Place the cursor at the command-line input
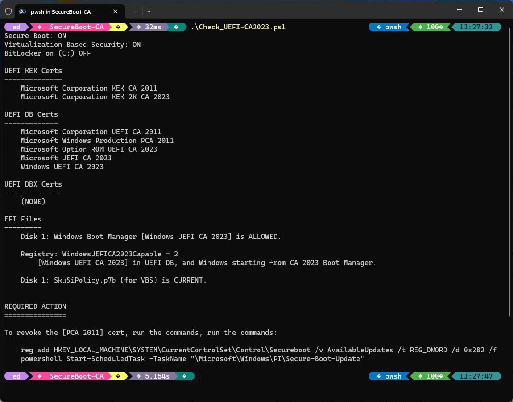The width and height of the screenshot is (513, 402). click(x=199, y=376)
